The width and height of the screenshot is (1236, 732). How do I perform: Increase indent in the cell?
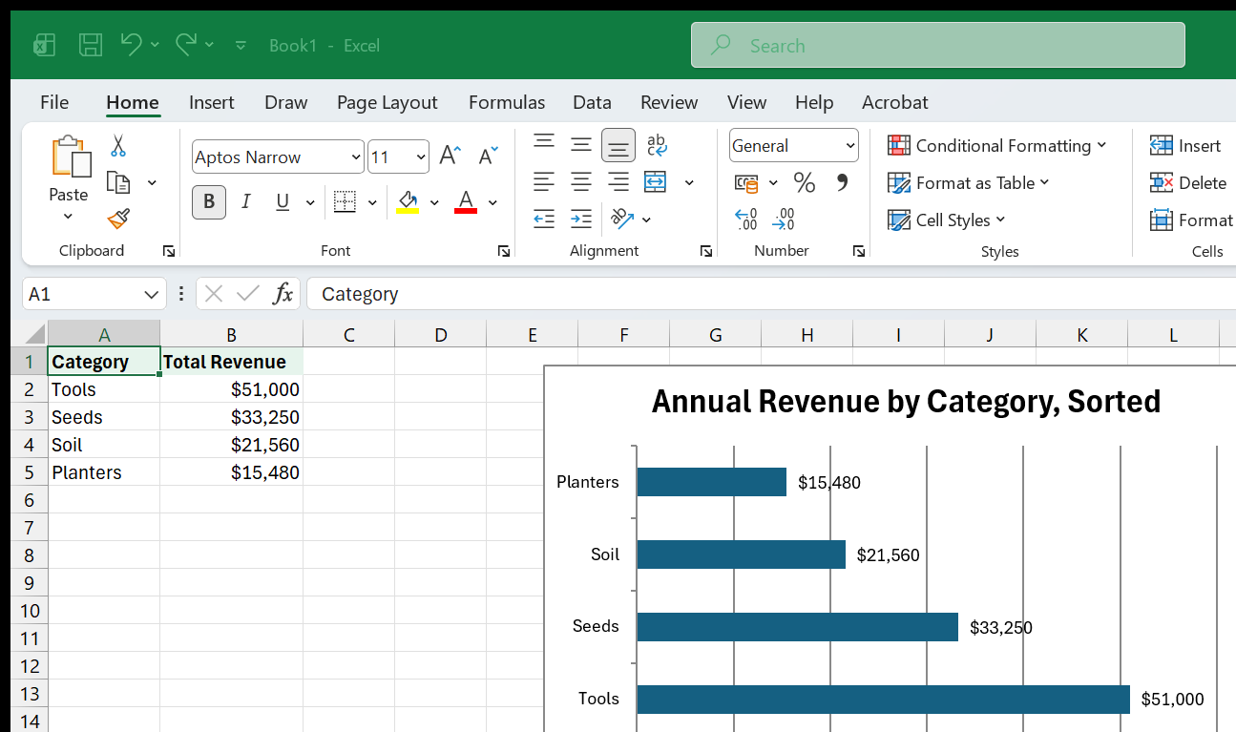(x=581, y=219)
